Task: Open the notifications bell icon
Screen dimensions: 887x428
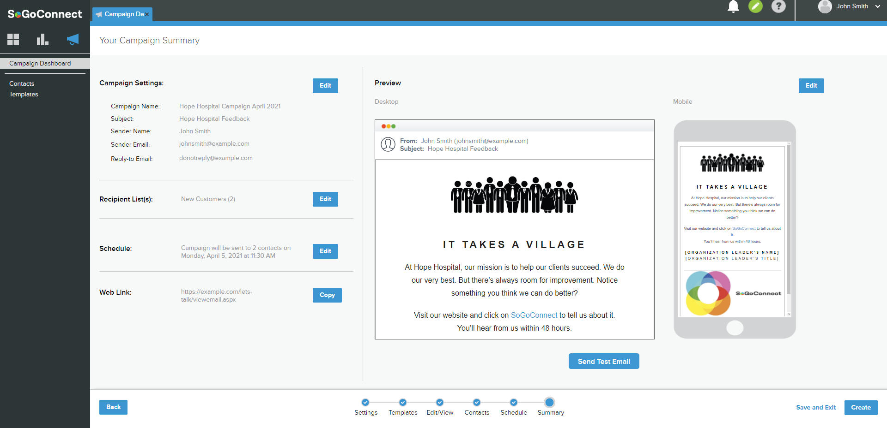Action: coord(733,6)
